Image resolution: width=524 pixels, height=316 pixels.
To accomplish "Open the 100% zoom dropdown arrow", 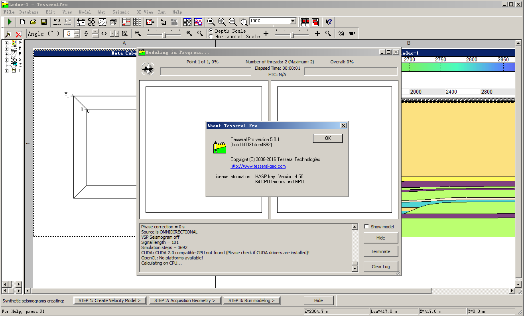I will coord(293,21).
